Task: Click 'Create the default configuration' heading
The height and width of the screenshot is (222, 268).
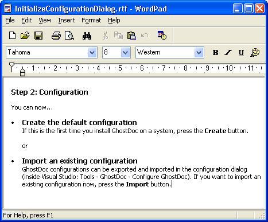Action: [79, 123]
